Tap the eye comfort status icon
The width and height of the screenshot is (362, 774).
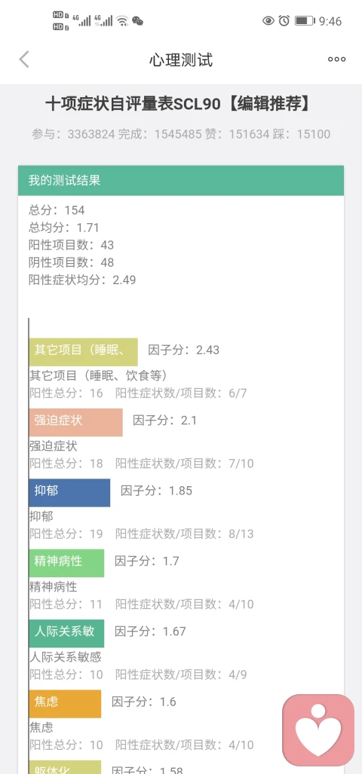click(268, 21)
